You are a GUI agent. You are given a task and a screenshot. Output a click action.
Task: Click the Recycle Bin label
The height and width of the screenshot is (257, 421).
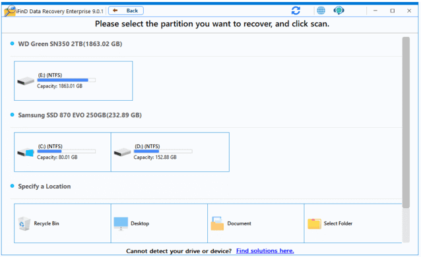coord(46,223)
